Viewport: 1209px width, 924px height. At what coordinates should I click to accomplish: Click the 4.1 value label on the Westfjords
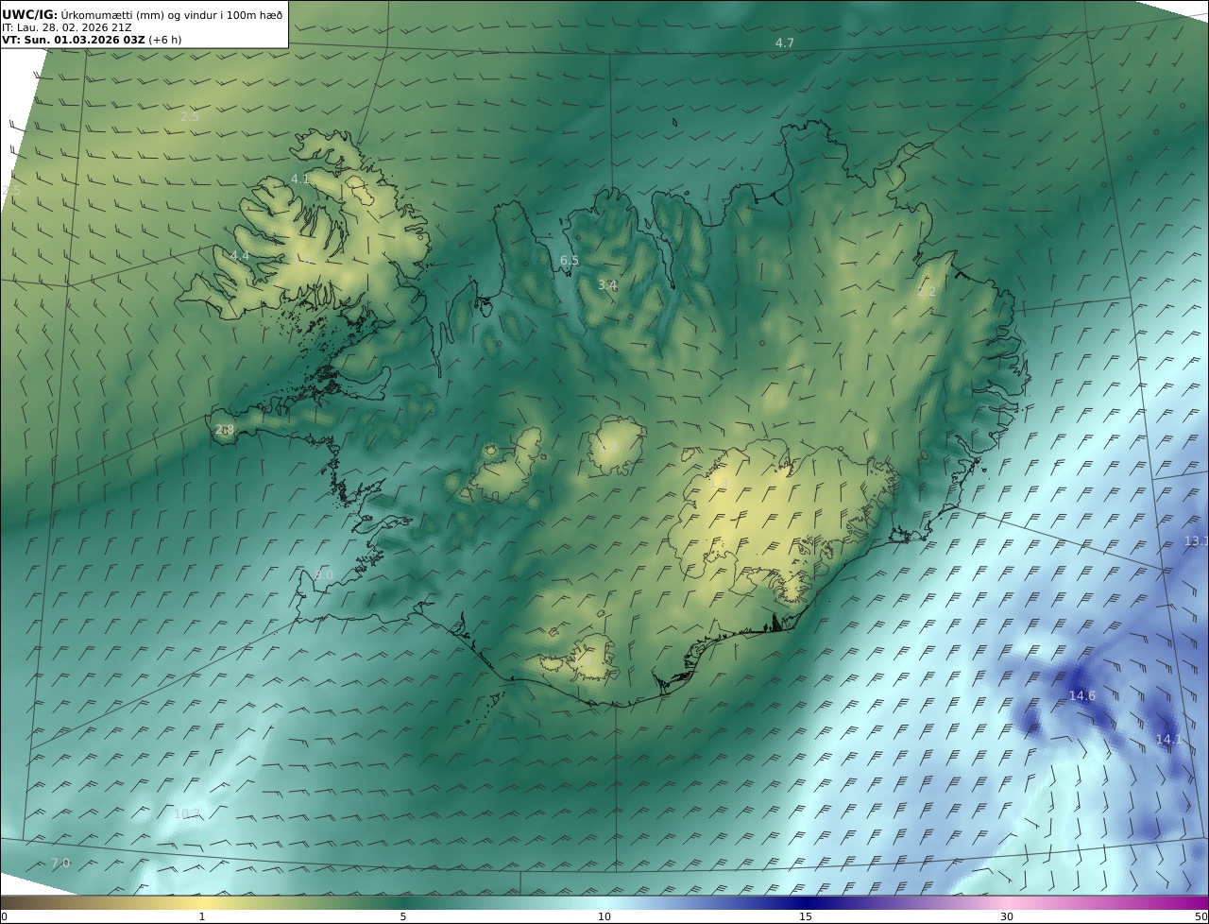299,179
